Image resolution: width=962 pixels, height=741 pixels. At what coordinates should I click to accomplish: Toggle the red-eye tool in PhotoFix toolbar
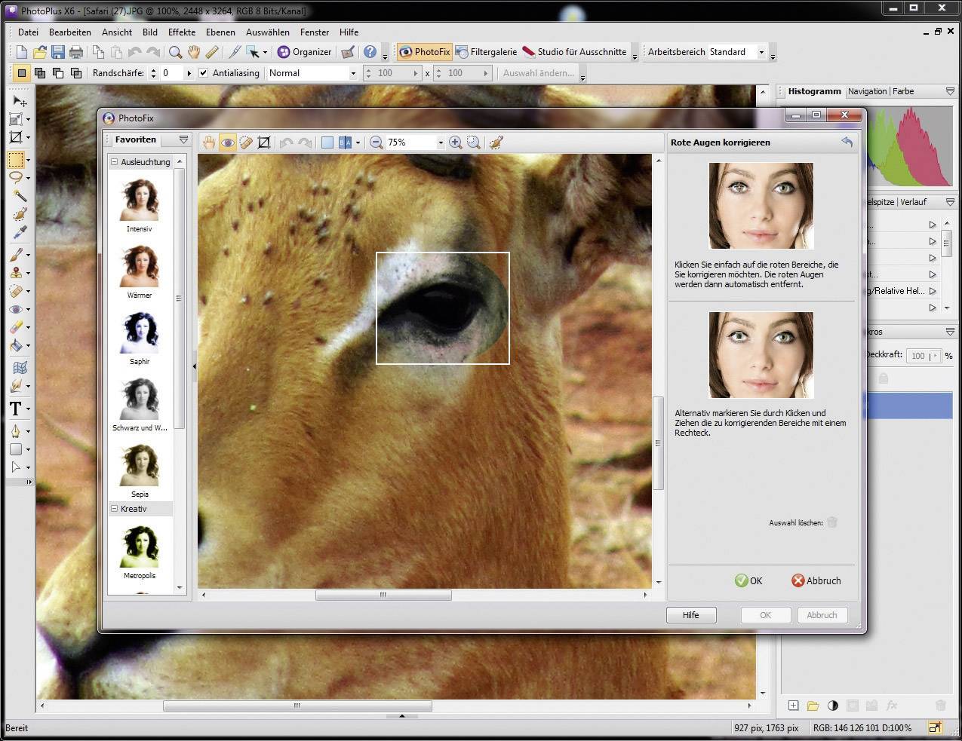coord(227,142)
